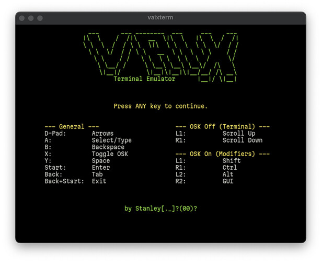The height and width of the screenshot is (262, 321).
Task: Click the 'Scroll Down' value
Action: [x=243, y=140]
